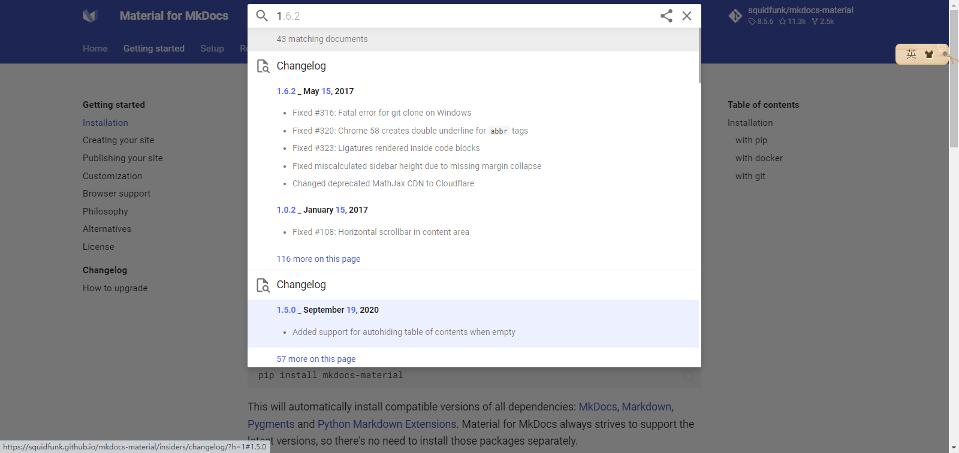This screenshot has width=959, height=453.
Task: Click 'Fixed miscalculated sidebar height' text
Action: point(417,166)
